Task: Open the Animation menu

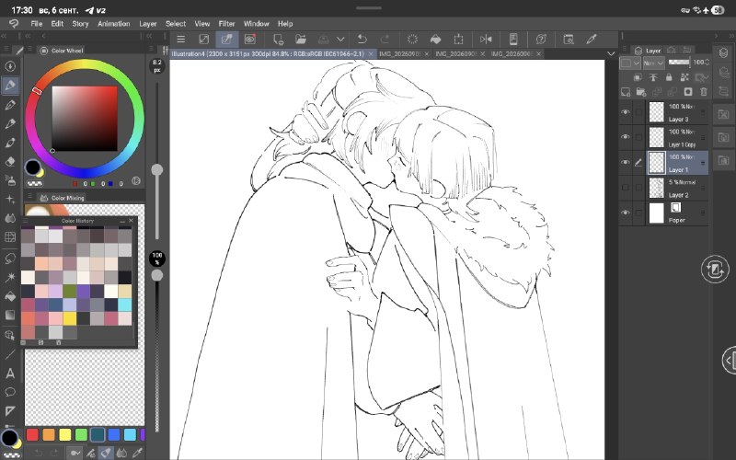Action: click(x=113, y=24)
